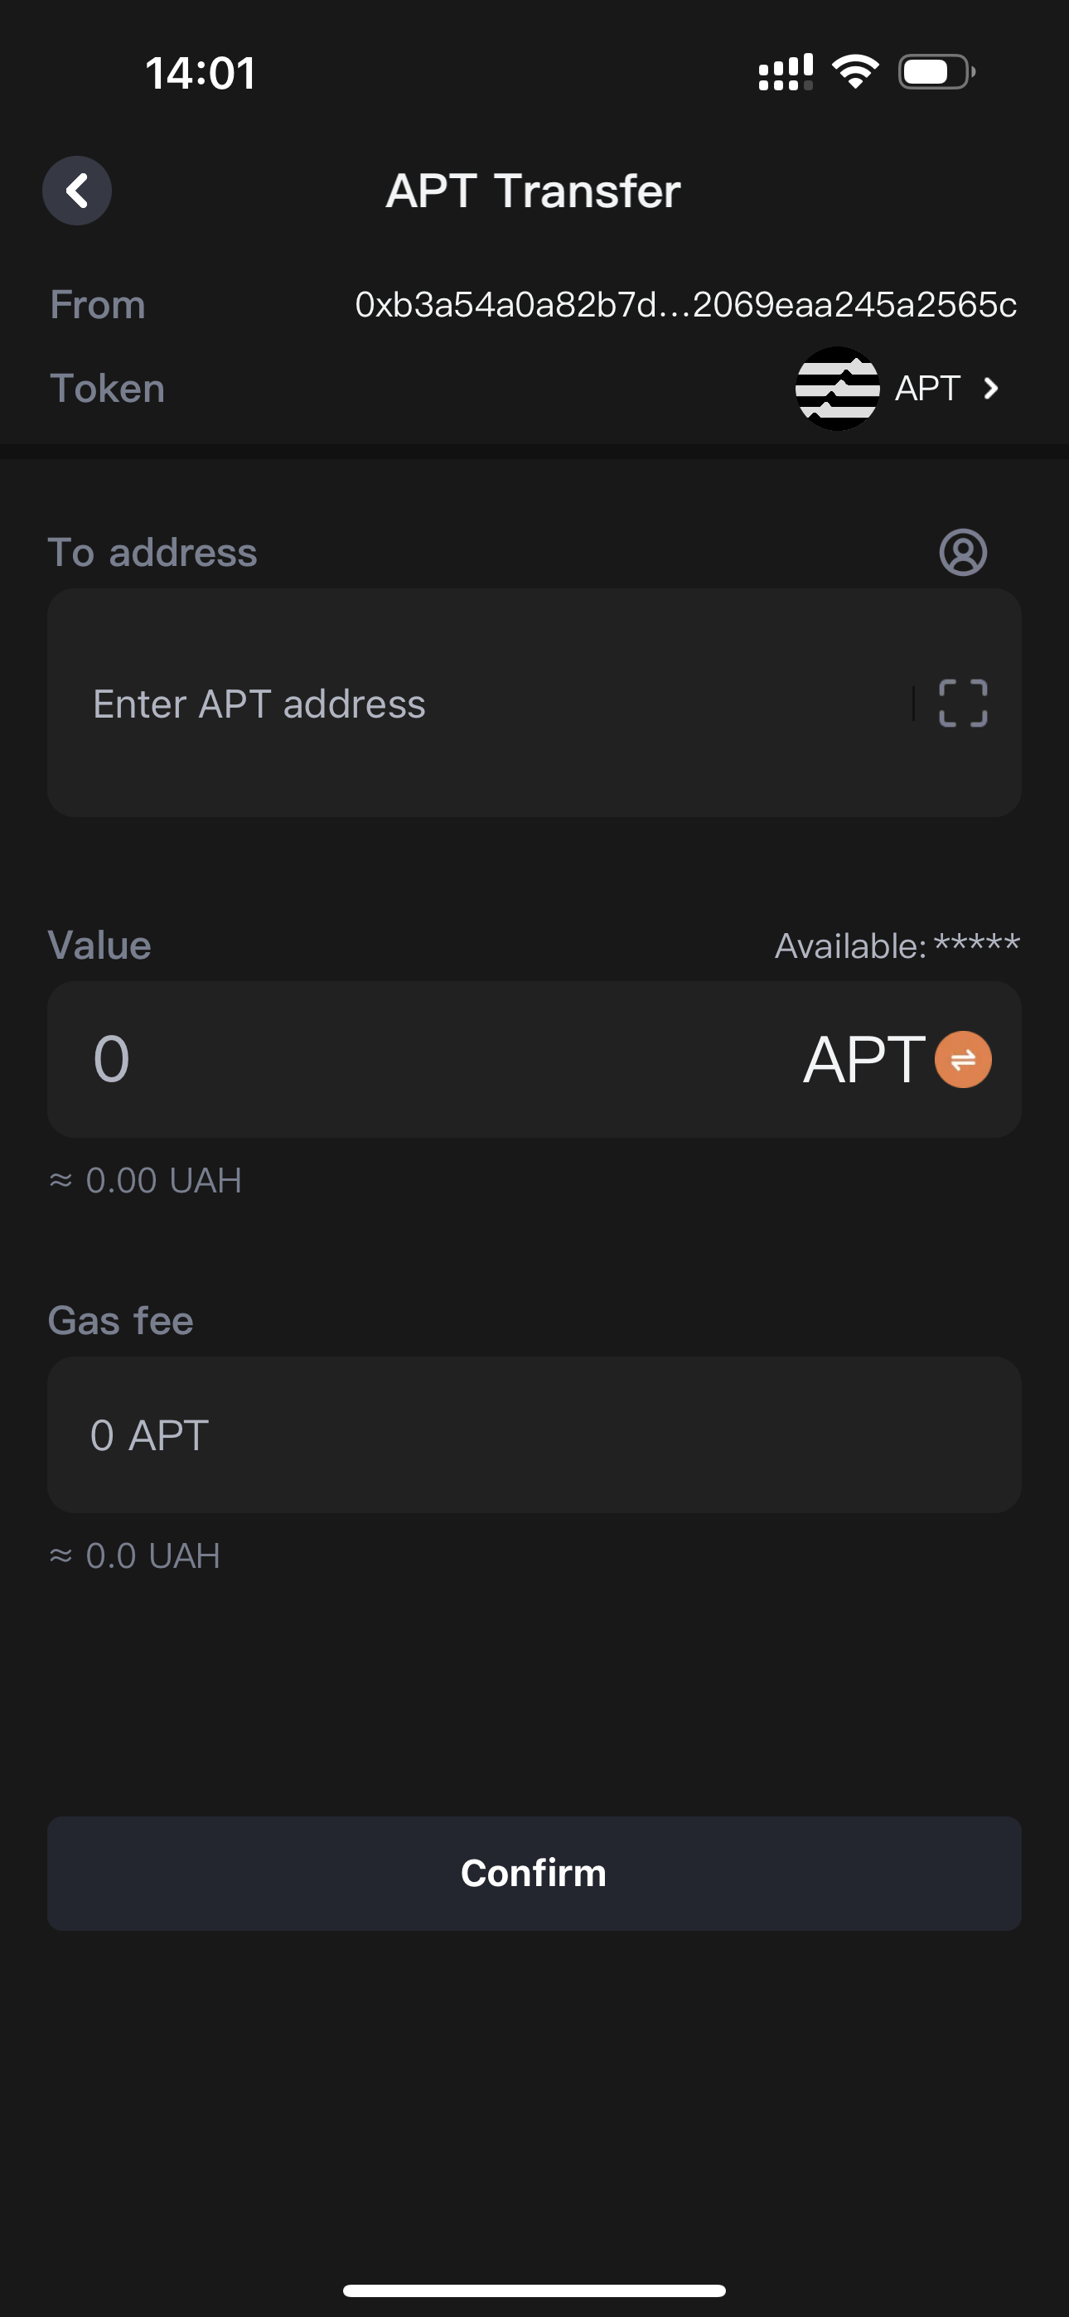Tap the 14:01 clock in status bar
Image resolution: width=1069 pixels, height=2317 pixels.
(201, 73)
